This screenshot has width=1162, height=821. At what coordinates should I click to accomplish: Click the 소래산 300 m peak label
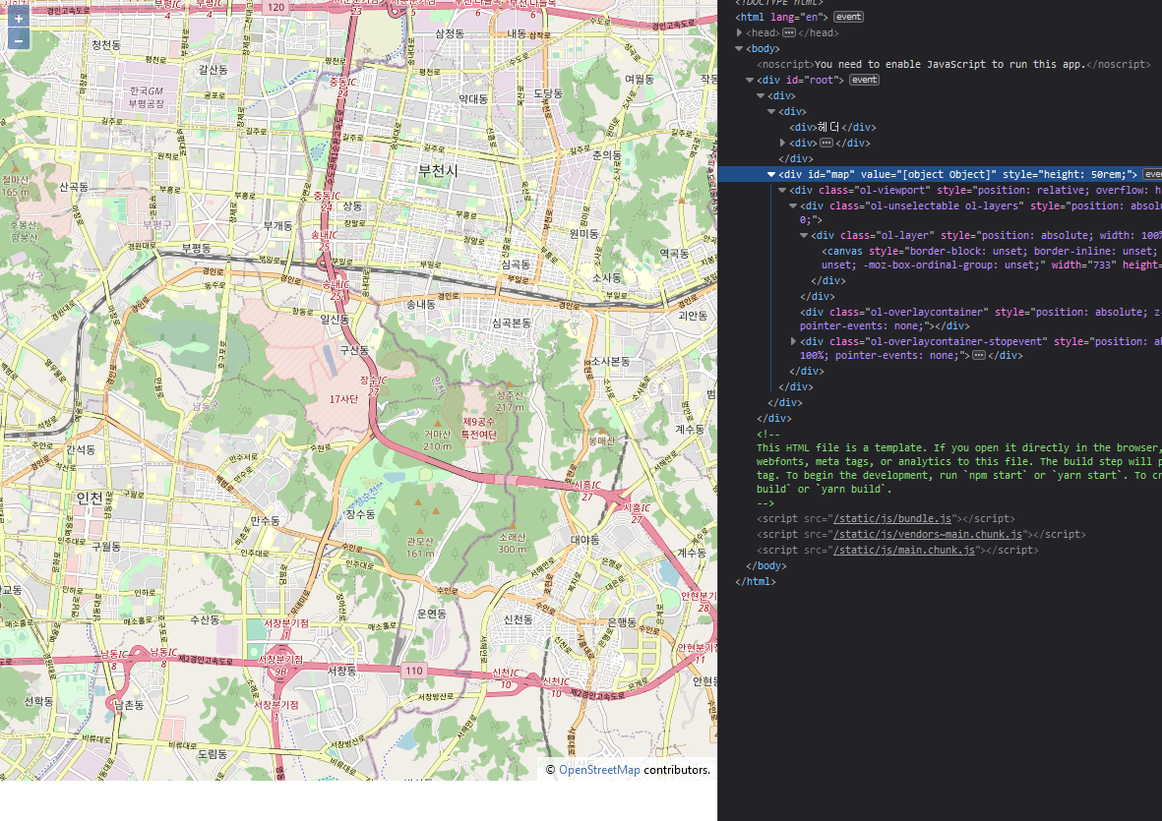[x=512, y=543]
